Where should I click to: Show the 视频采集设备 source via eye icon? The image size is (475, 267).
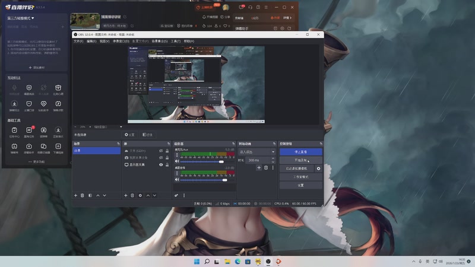tap(161, 158)
